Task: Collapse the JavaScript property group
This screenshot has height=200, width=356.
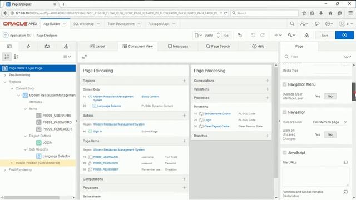Action: 284,153
